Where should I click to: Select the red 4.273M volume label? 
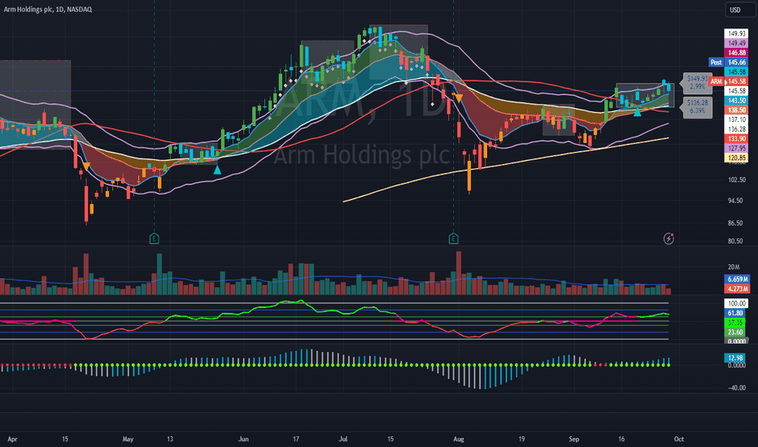(x=737, y=289)
